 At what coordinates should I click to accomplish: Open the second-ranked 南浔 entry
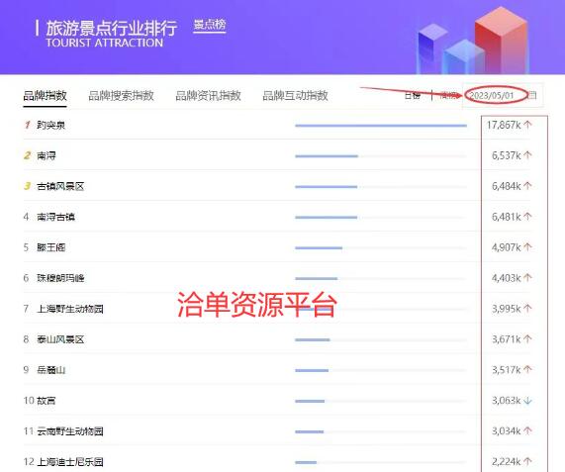[x=47, y=155]
